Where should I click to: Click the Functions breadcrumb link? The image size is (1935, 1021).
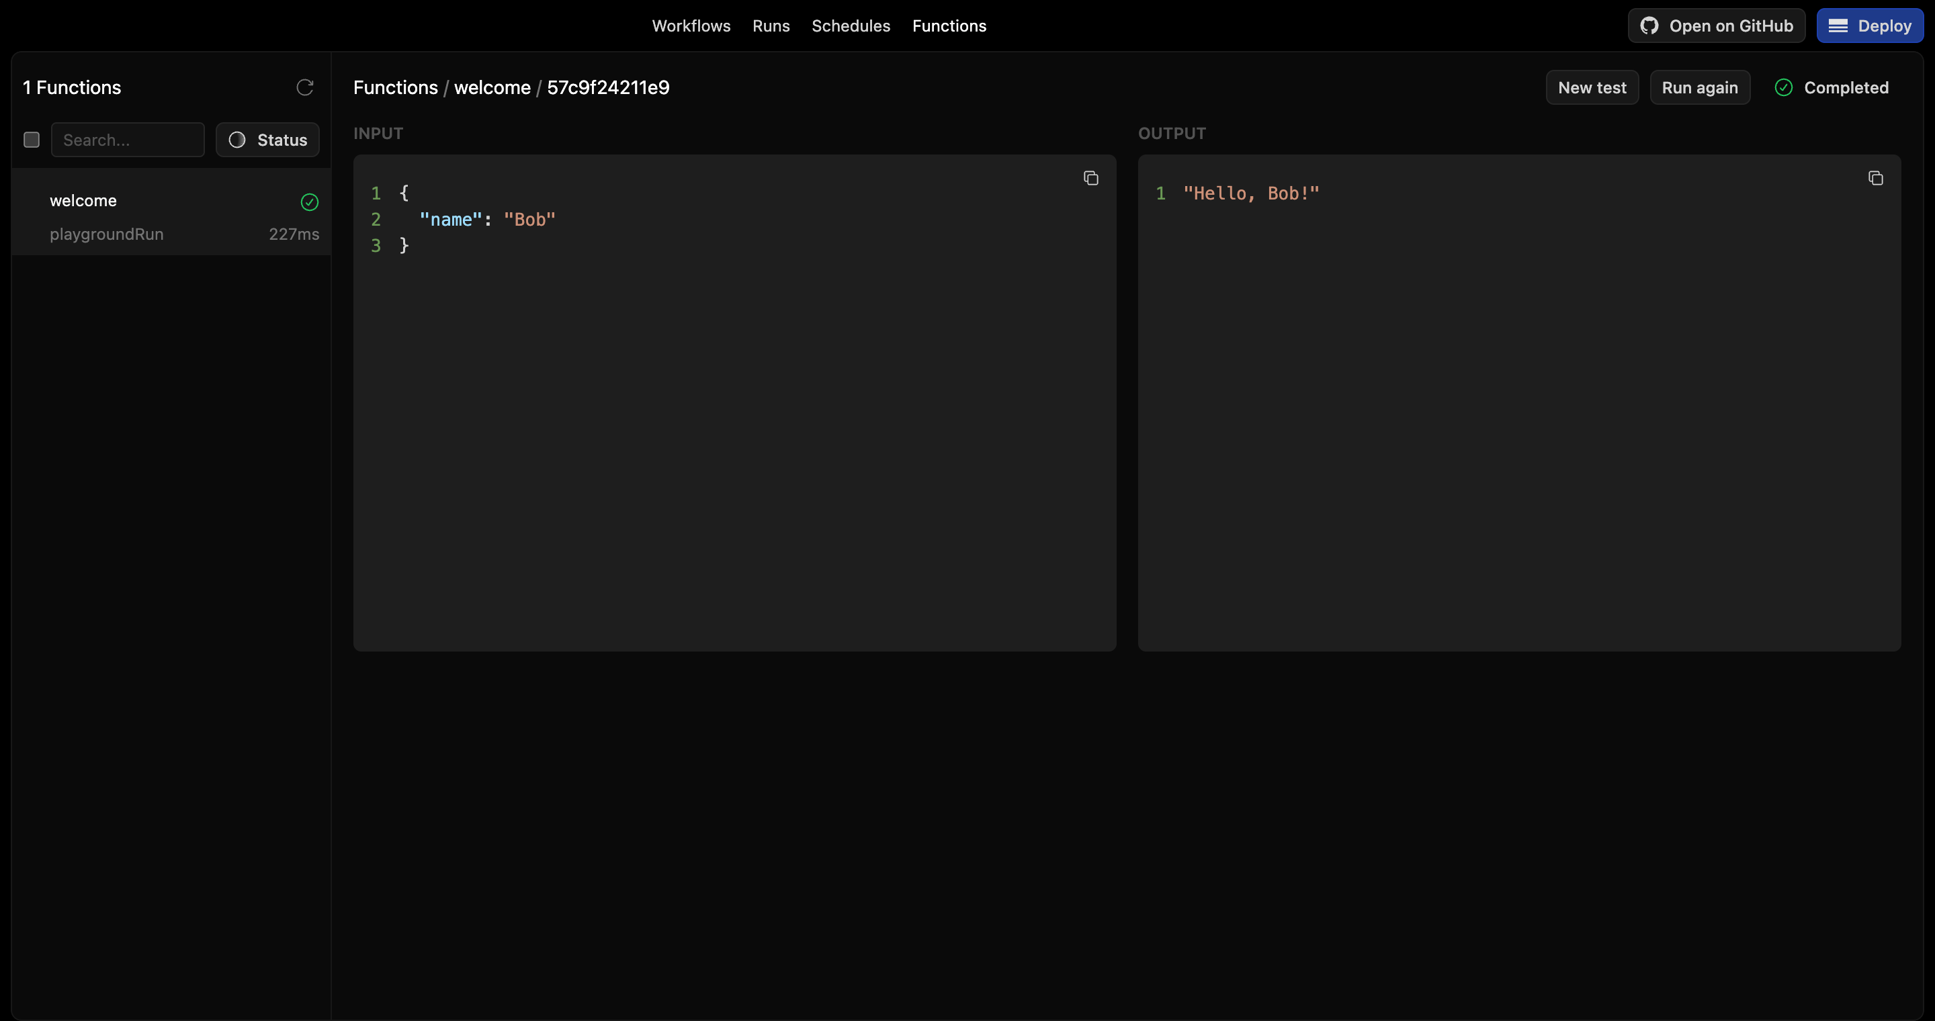395,87
